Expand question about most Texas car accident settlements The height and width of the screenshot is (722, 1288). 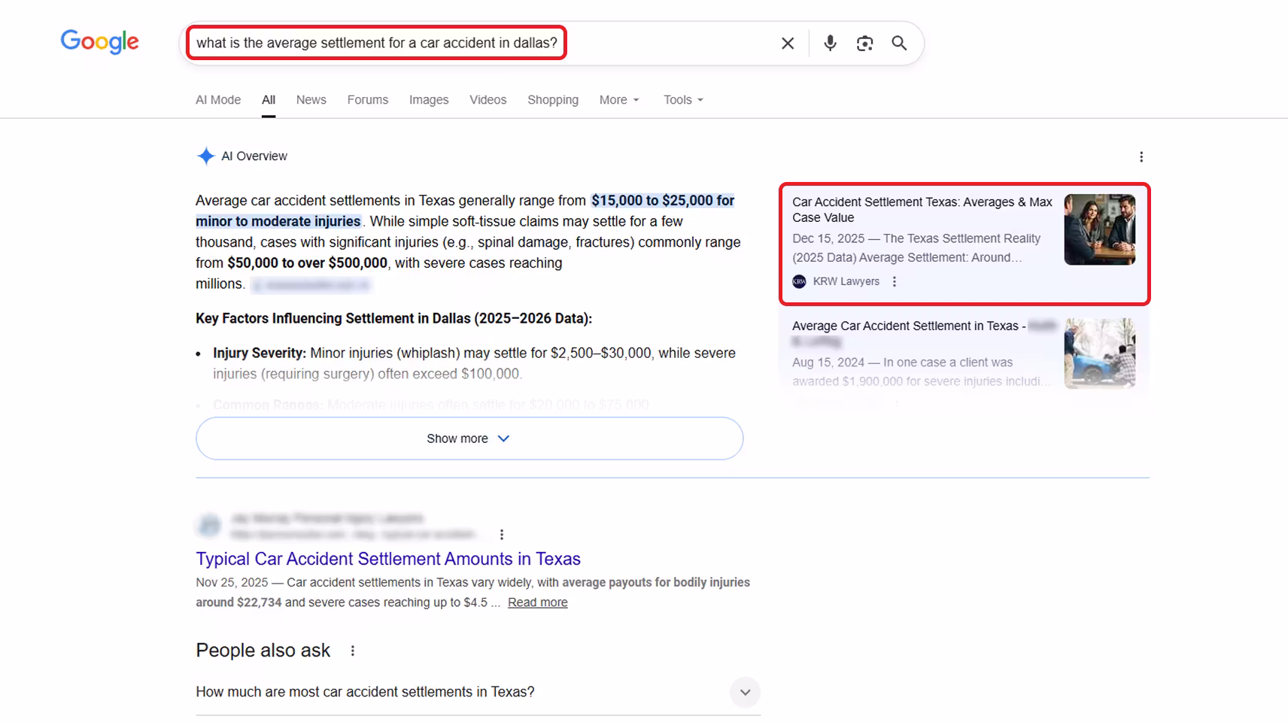[x=478, y=692]
